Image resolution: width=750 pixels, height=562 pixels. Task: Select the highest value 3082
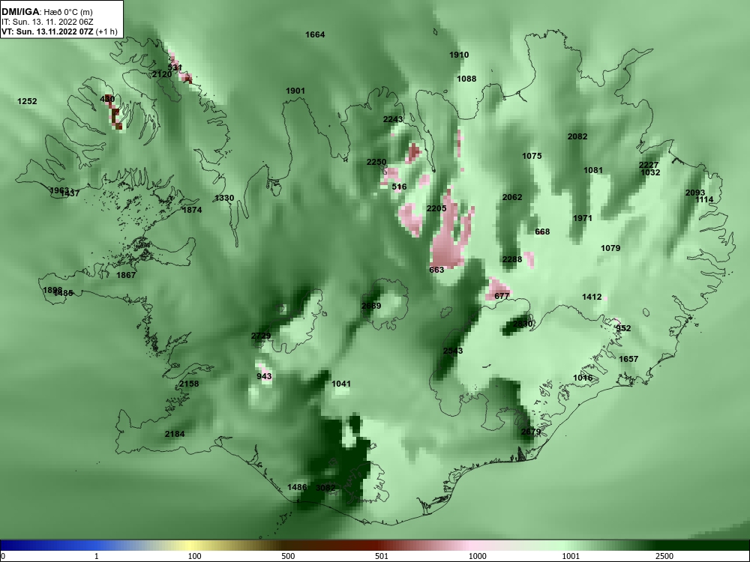(325, 488)
